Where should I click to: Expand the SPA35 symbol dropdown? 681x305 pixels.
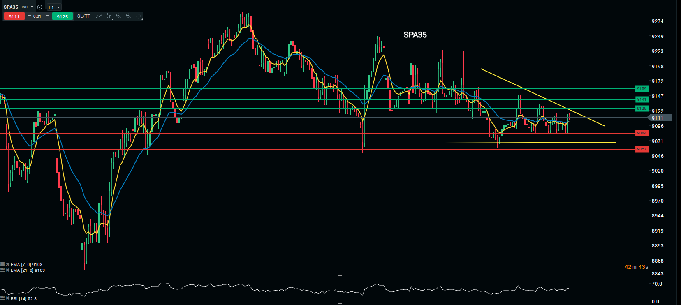click(x=32, y=7)
